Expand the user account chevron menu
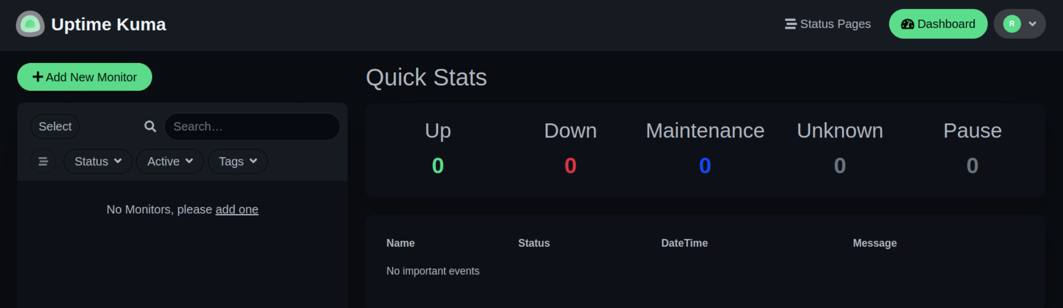This screenshot has width=1063, height=308. [x=1032, y=24]
